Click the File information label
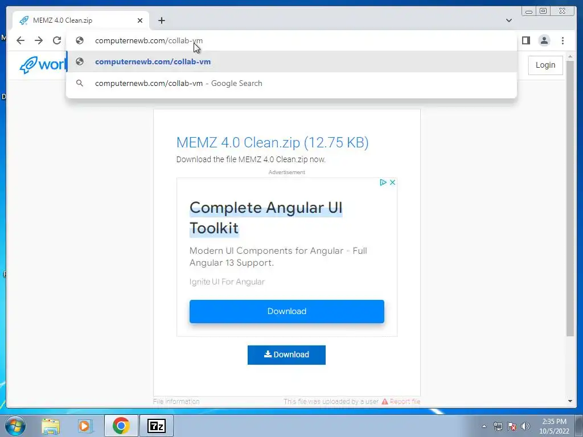The image size is (583, 437). (176, 401)
